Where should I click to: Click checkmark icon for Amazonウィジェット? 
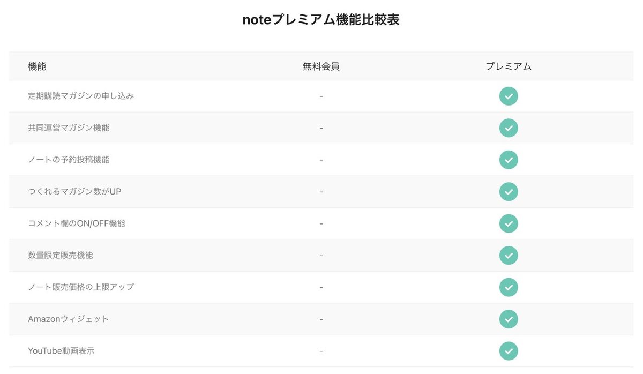pyautogui.click(x=509, y=319)
